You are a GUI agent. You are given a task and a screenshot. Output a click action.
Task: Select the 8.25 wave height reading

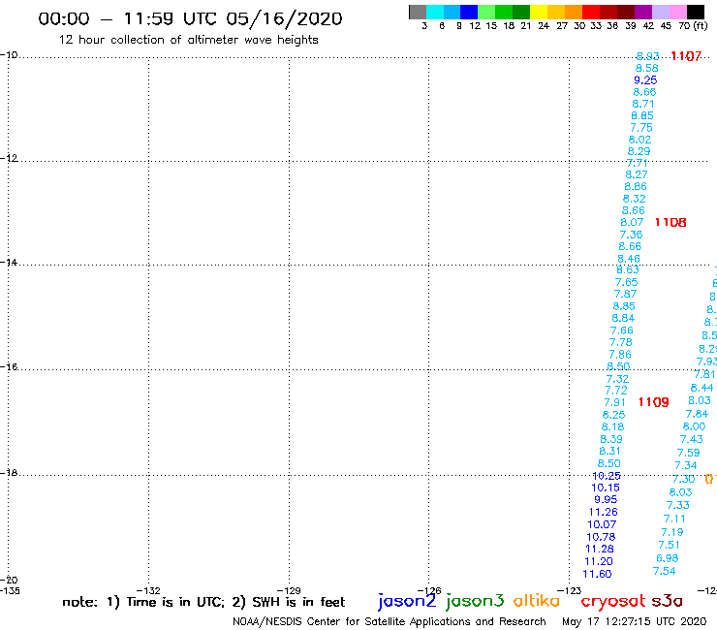(x=613, y=415)
